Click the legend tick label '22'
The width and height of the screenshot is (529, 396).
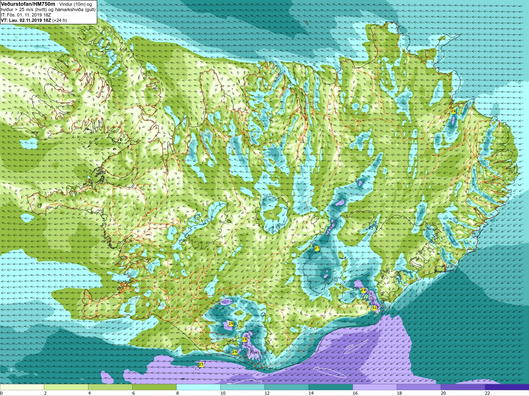[487, 393]
